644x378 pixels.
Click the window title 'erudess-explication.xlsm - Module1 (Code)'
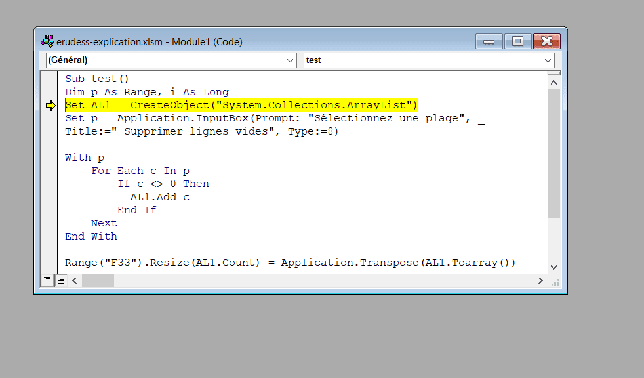click(x=150, y=42)
